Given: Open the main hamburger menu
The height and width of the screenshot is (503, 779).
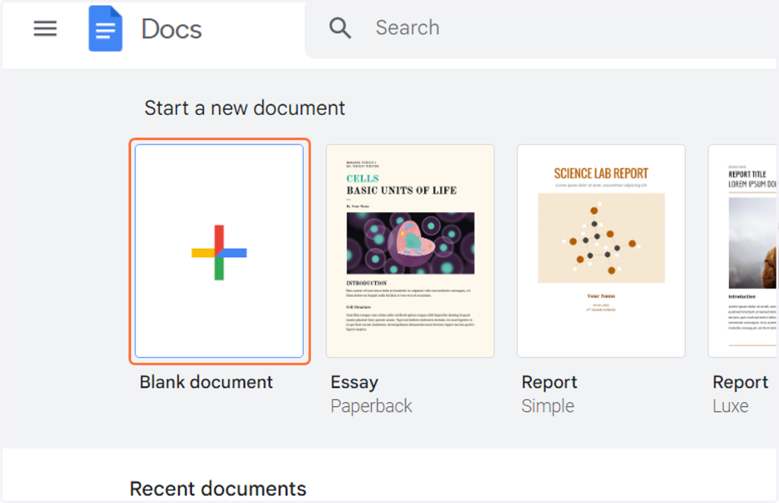Looking at the screenshot, I should click(45, 29).
